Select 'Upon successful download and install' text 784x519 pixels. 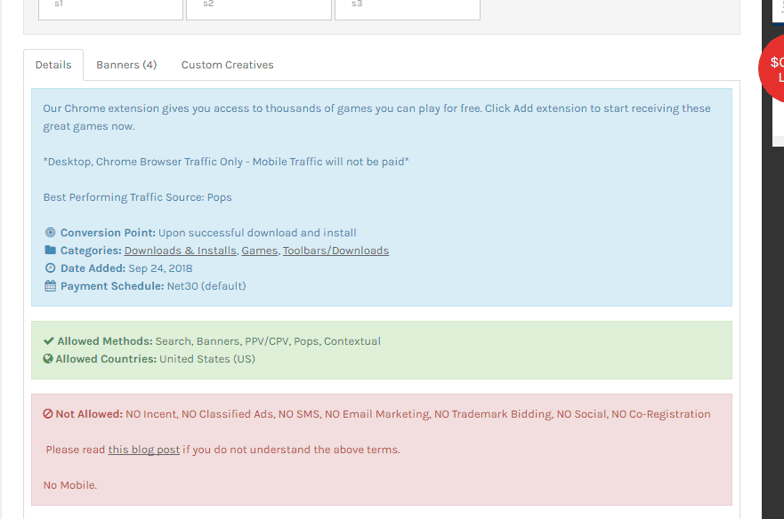pos(257,233)
